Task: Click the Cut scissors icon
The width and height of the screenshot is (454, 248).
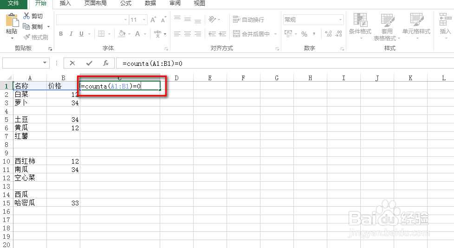Action: click(x=26, y=16)
